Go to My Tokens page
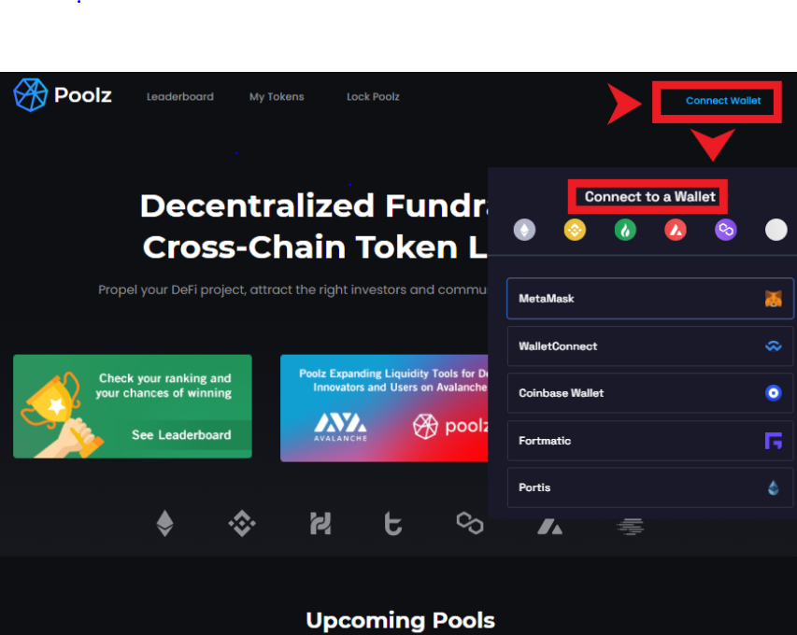 click(x=277, y=96)
